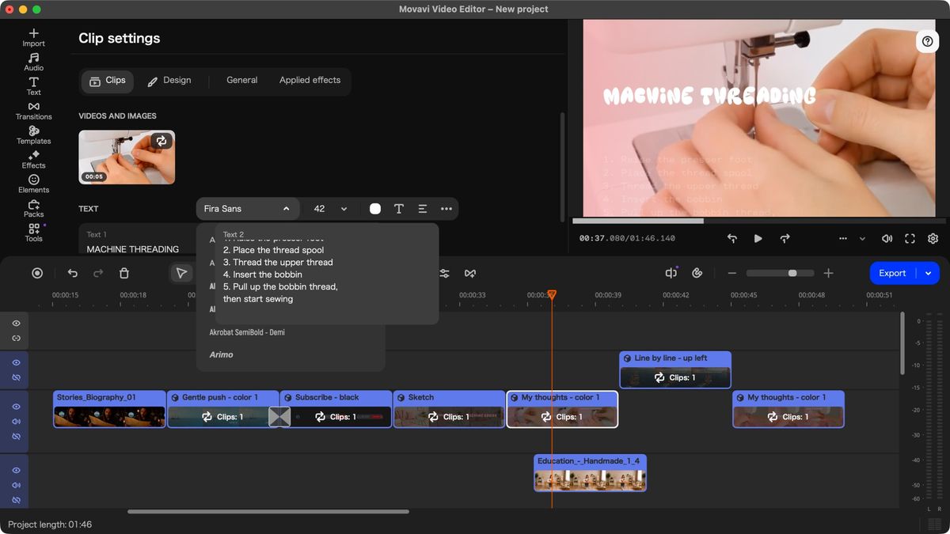Open the Fira Sans font dropdown
Viewport: 950px width, 534px height.
pyautogui.click(x=248, y=209)
